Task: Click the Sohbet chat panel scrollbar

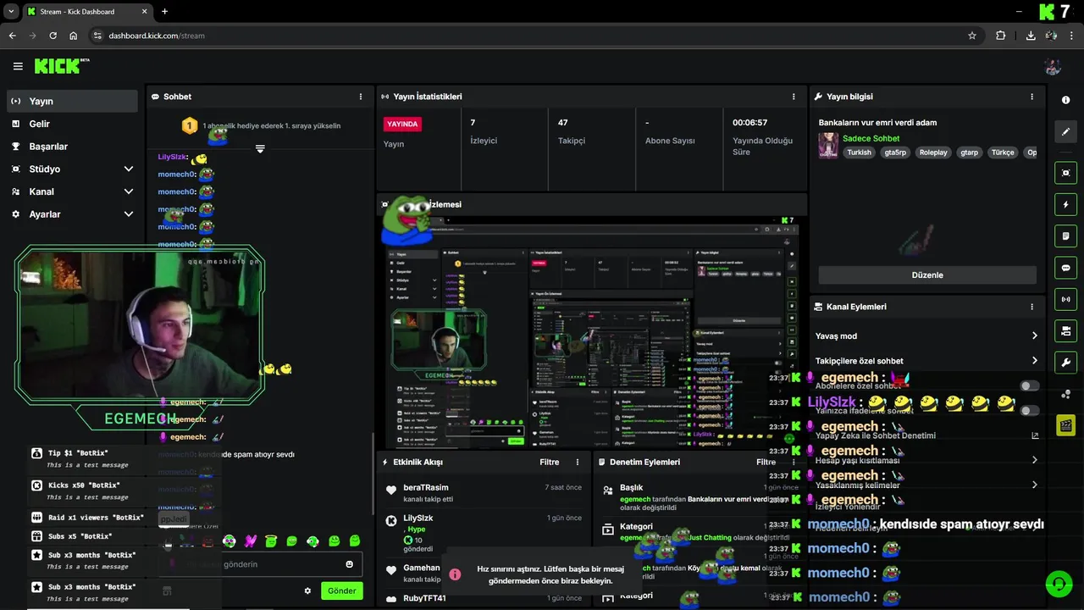Action: point(373,473)
